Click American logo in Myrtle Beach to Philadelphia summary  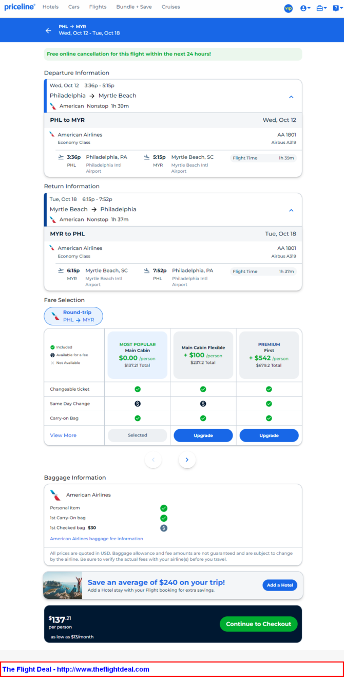tap(53, 219)
